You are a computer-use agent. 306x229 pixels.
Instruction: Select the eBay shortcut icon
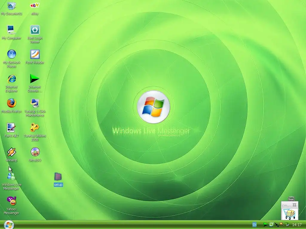tap(35, 6)
